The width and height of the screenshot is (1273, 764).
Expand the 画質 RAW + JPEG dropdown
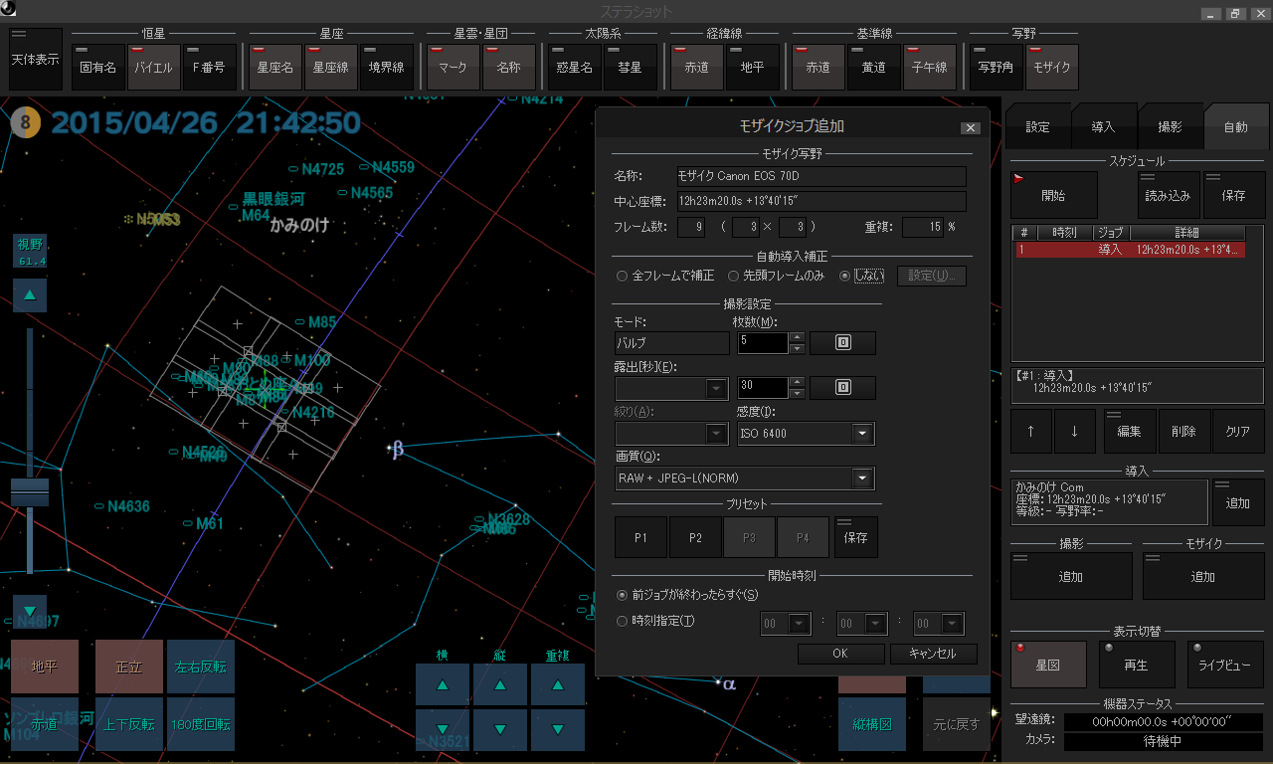click(861, 478)
